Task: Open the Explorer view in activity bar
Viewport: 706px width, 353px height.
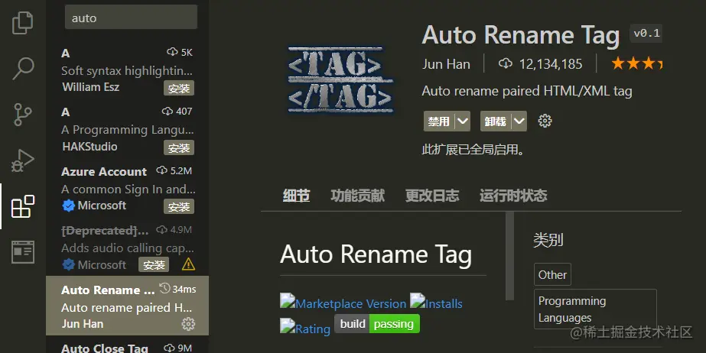Action: pos(22,22)
